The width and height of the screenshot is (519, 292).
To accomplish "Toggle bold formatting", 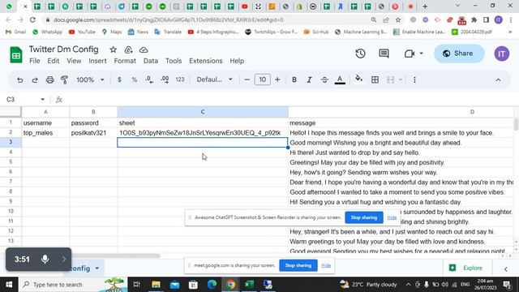I will (x=294, y=79).
